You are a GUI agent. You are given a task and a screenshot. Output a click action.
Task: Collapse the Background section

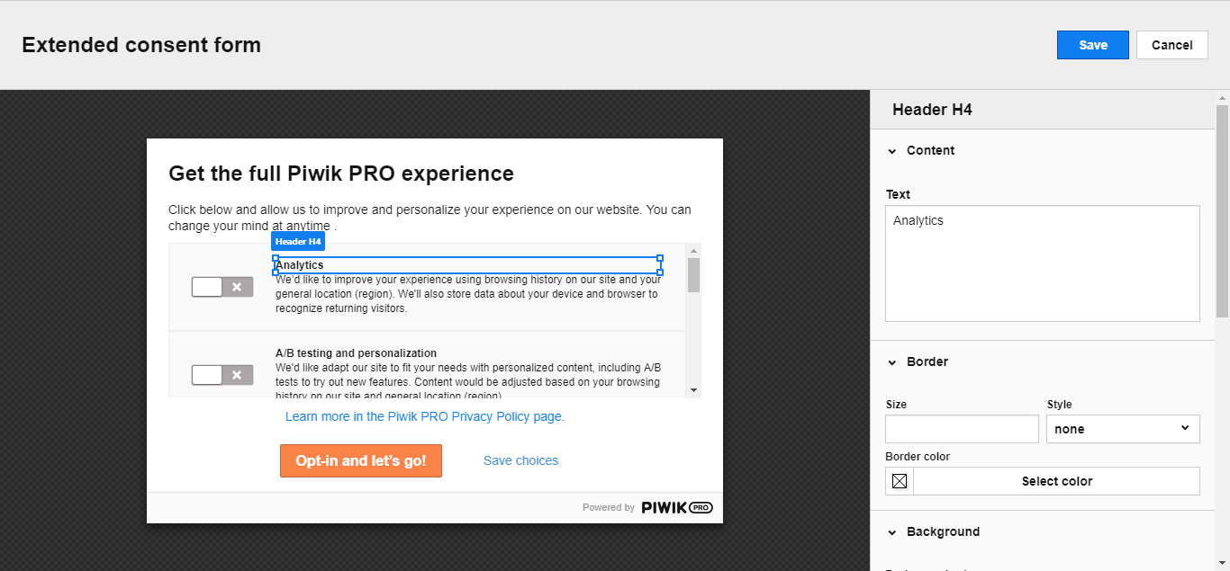pyautogui.click(x=892, y=532)
